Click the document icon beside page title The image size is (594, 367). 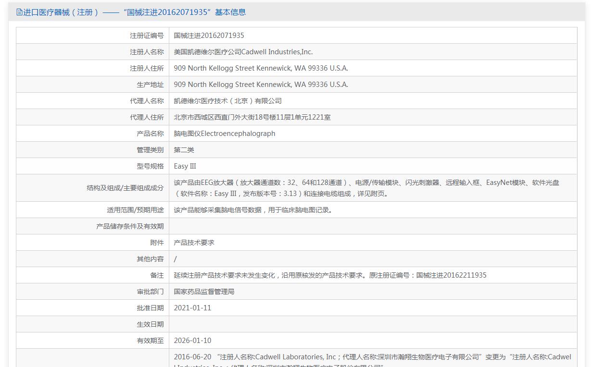pyautogui.click(x=19, y=12)
